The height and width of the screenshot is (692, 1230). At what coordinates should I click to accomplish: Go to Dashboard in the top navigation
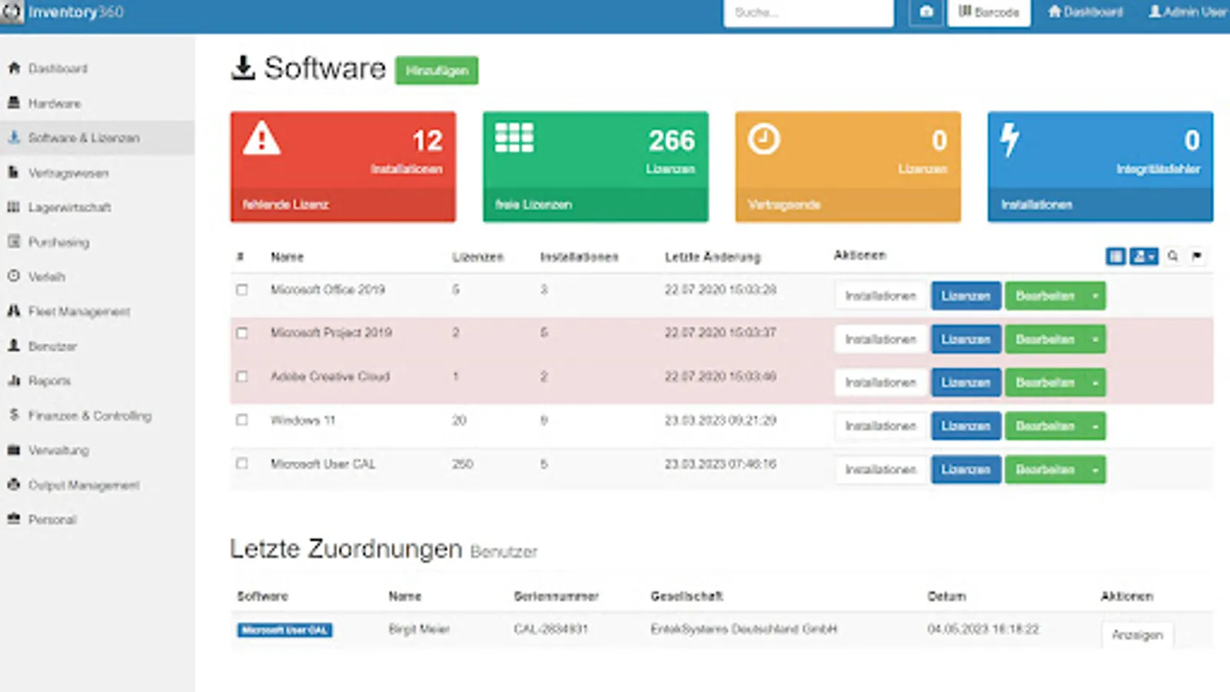(x=1085, y=12)
